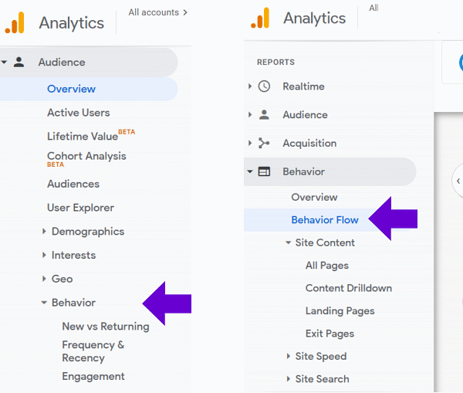Click the person icon beside the left Audience header
This screenshot has width=463, height=393.
(x=19, y=62)
